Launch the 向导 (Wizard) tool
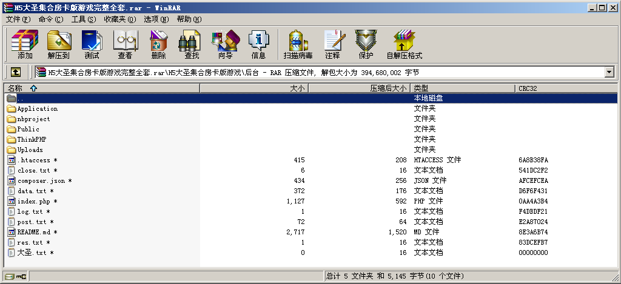 coord(225,44)
